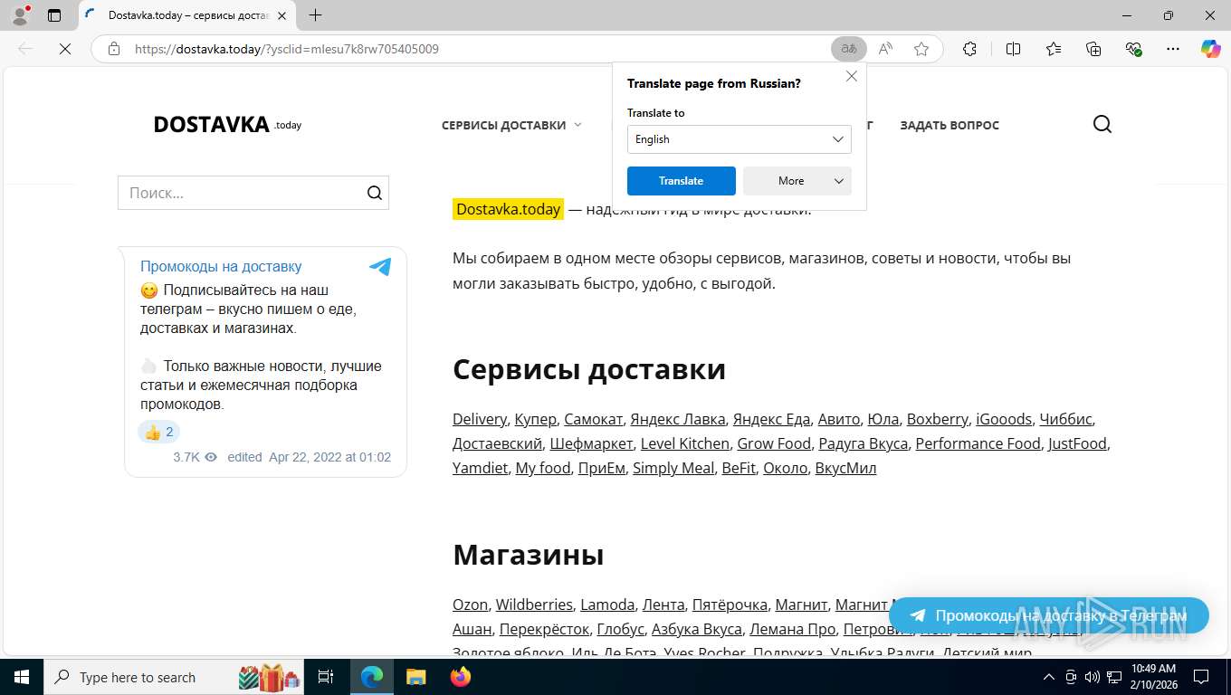Open the Яндекс Лавка link
This screenshot has height=695, width=1231.
click(678, 419)
